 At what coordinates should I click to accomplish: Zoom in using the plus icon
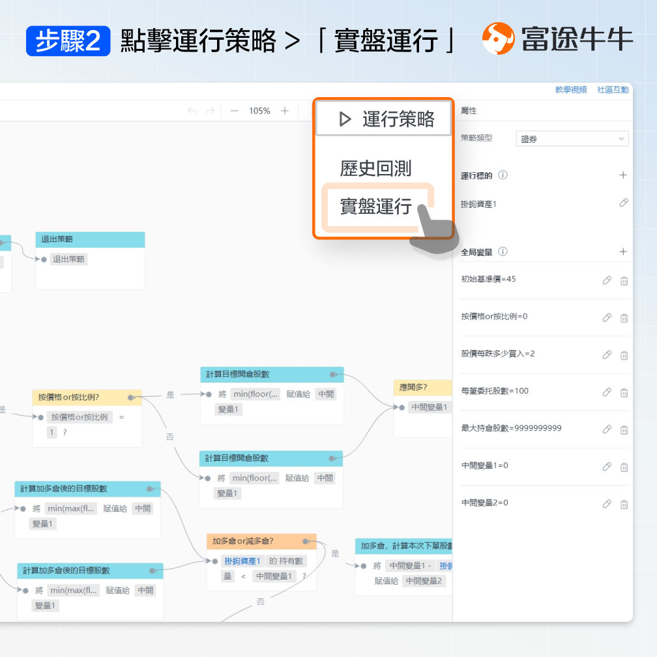coord(284,110)
